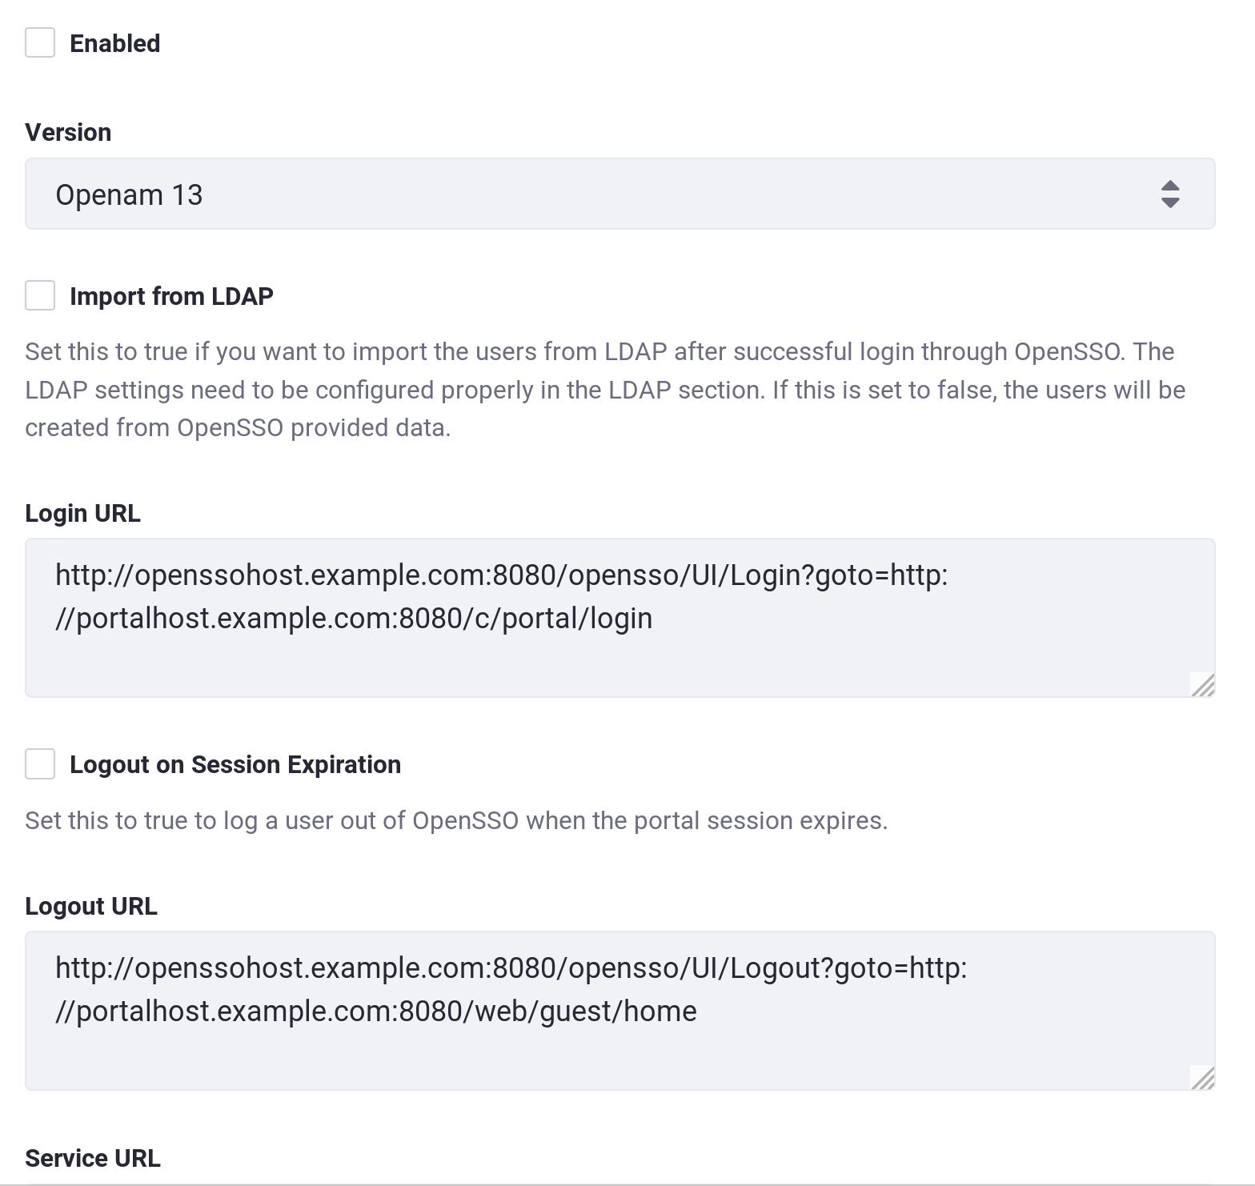
Task: Check Logout on Session Expiration checkbox
Action: (40, 763)
